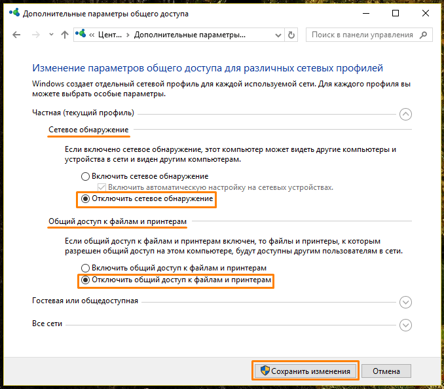Click the "Частная (текущий профиль)" label
This screenshot has width=444, height=389.
tap(83, 113)
